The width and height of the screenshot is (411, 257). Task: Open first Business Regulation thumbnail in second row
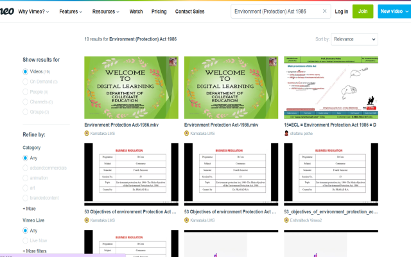pos(131,174)
